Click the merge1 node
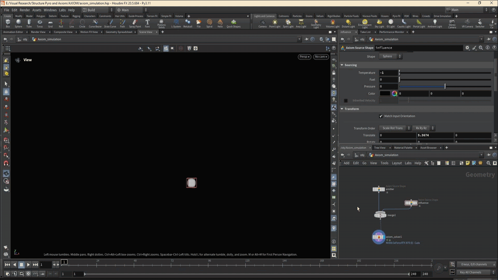Viewport: 498px width, 280px height. (380, 215)
